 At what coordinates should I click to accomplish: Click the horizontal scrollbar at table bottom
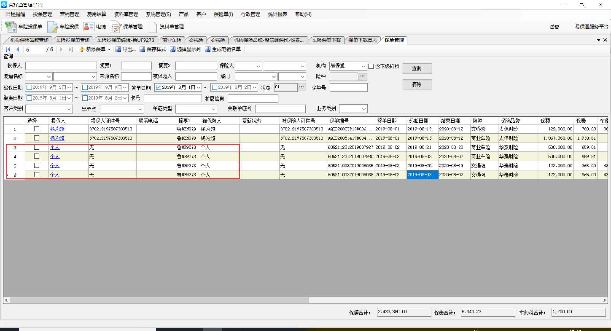[x=159, y=300]
